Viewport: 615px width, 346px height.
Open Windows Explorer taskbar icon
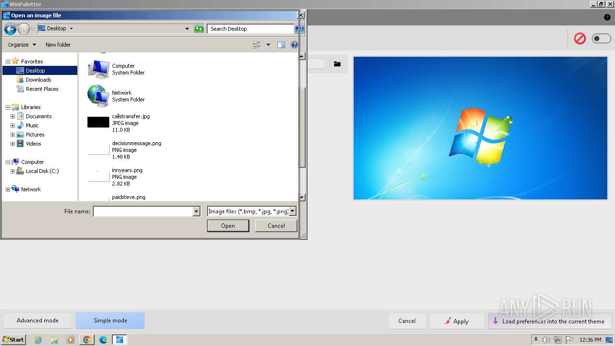[54, 340]
